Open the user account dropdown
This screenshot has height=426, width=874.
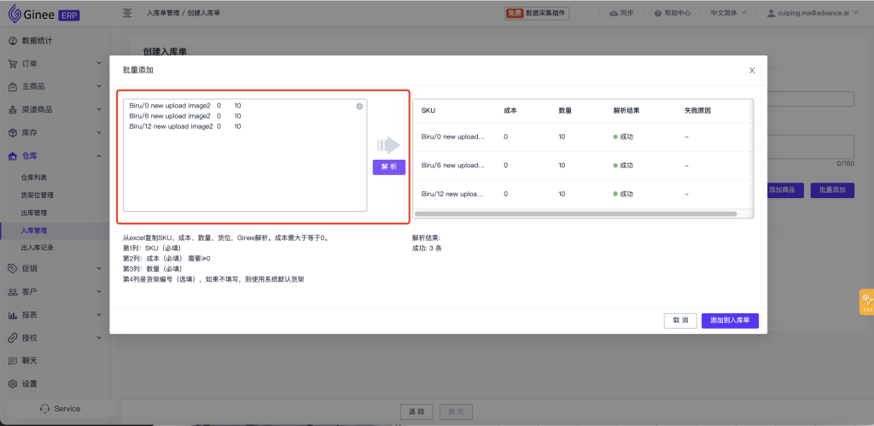(816, 13)
